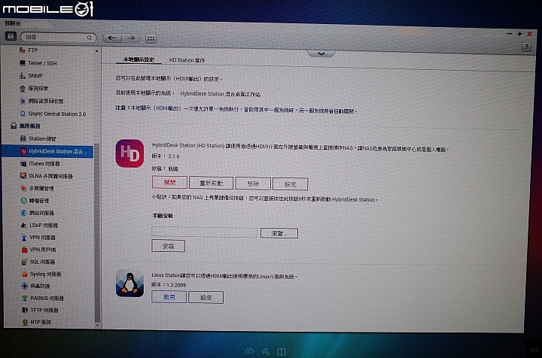Click 安裝 install button
Image resolution: width=542 pixels, height=358 pixels.
[x=169, y=246]
